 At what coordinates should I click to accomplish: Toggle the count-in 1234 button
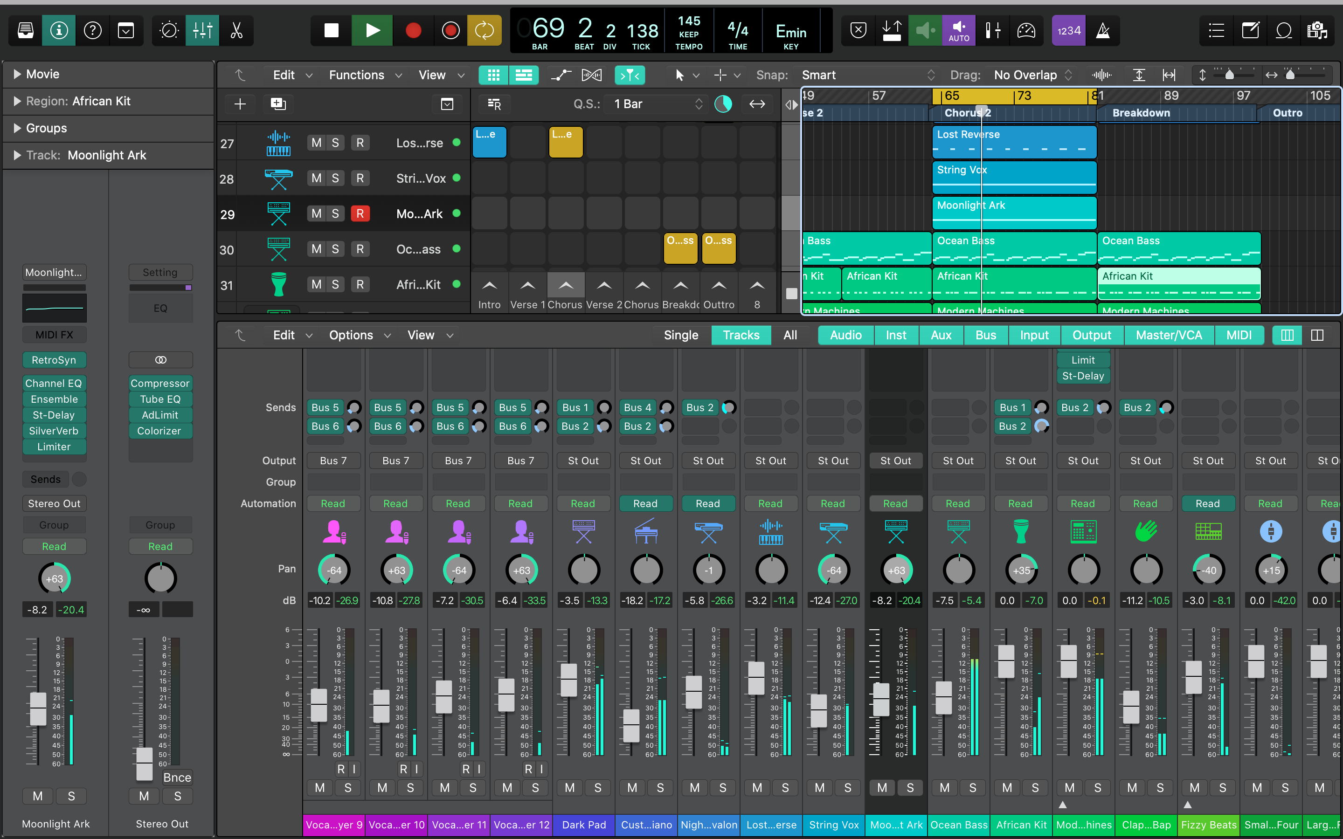pyautogui.click(x=1068, y=30)
